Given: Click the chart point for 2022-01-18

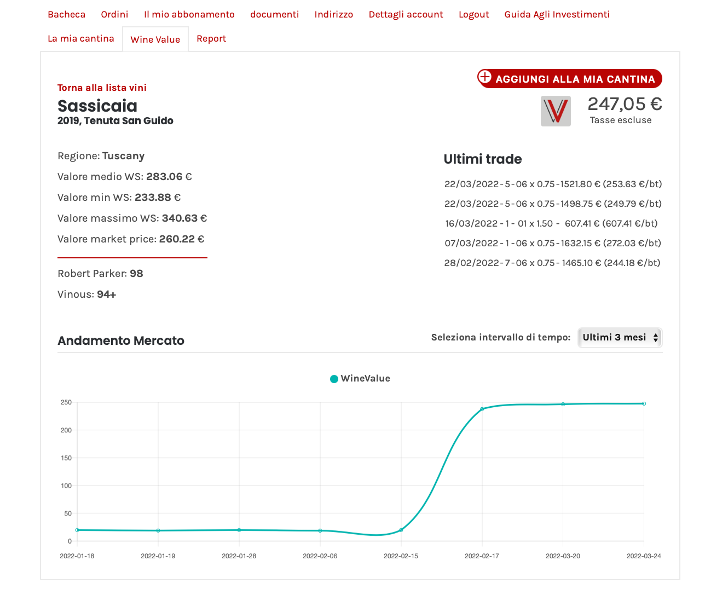Looking at the screenshot, I should click(77, 530).
